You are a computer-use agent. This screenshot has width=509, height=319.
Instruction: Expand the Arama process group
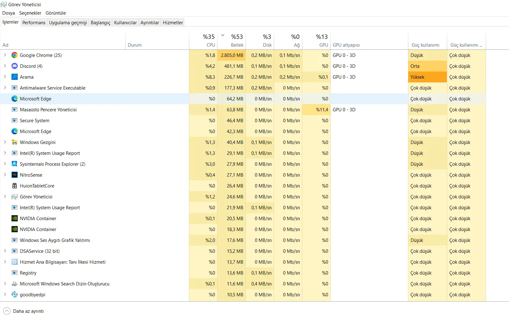click(x=5, y=77)
